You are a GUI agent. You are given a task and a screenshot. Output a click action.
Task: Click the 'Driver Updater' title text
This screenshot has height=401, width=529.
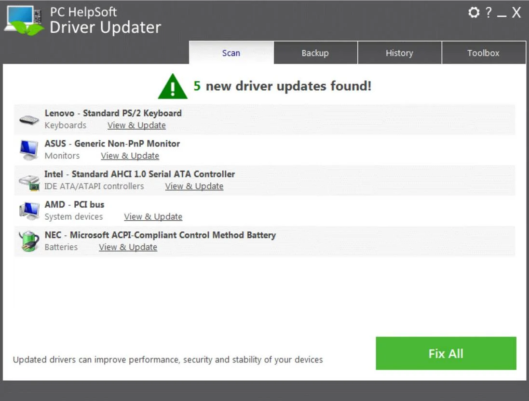[106, 27]
